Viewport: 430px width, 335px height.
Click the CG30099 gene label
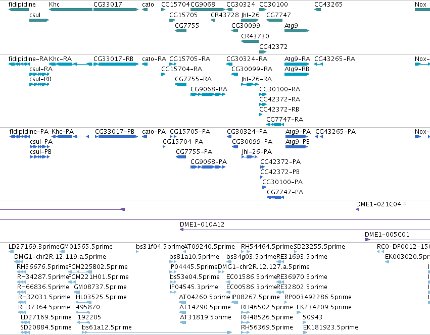pyautogui.click(x=246, y=26)
